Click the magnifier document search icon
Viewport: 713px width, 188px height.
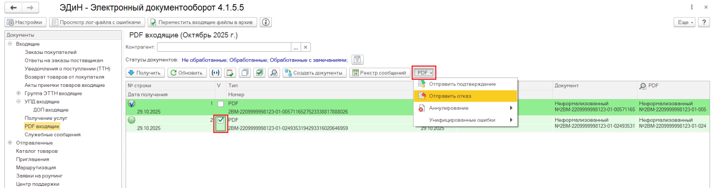pyautogui.click(x=274, y=73)
